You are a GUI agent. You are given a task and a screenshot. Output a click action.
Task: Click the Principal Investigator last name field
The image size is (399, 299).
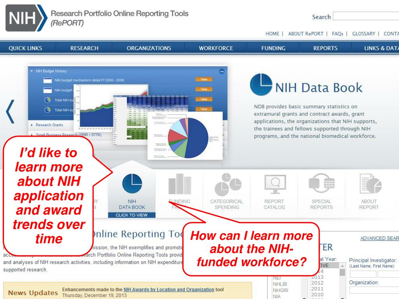pyautogui.click(x=363, y=274)
